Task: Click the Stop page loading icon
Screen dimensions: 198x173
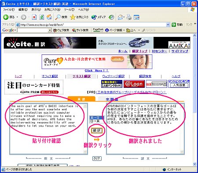Action: coord(34,17)
